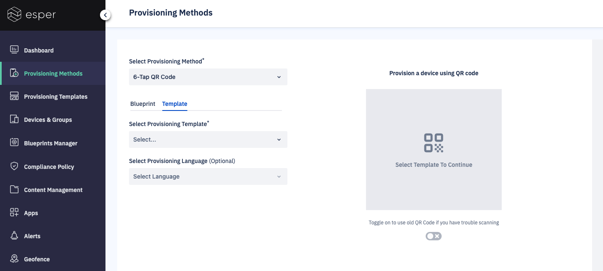Click the Geofence pin icon
This screenshot has height=271, width=603.
pyautogui.click(x=14, y=259)
